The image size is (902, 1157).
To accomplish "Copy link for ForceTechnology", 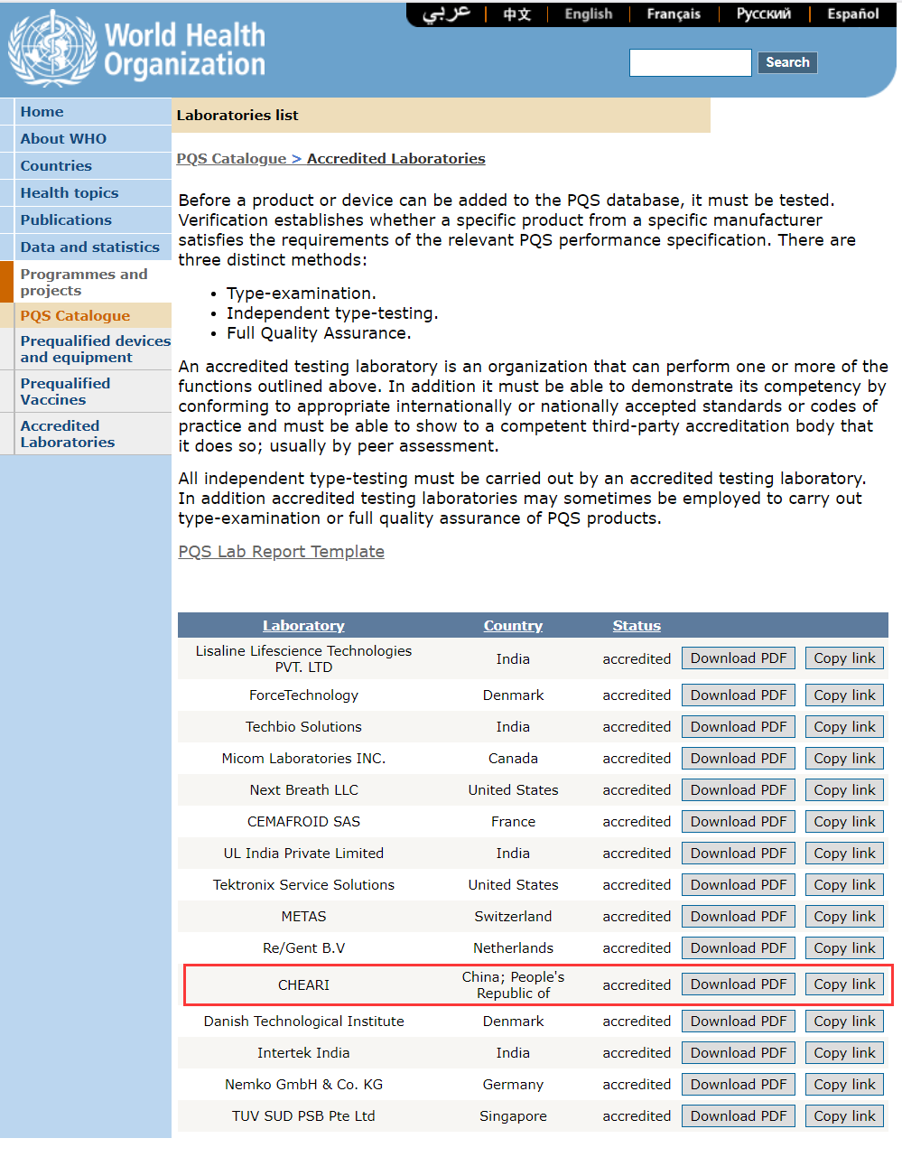I will click(x=844, y=695).
